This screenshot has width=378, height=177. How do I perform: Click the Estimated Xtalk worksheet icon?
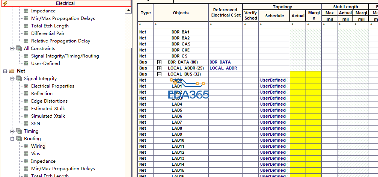coord(26,109)
